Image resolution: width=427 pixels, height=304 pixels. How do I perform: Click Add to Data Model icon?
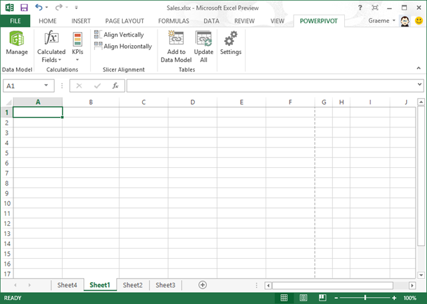[x=176, y=39]
